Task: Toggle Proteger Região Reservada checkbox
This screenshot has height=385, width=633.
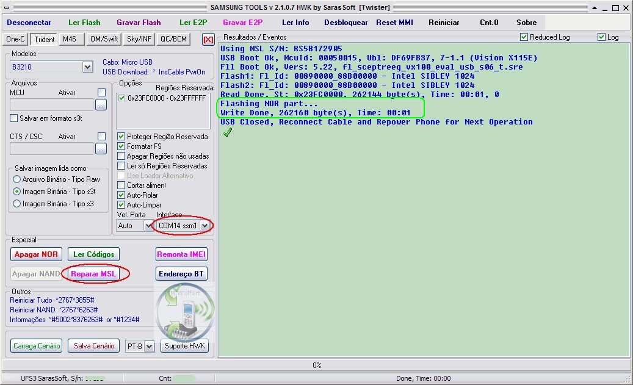Action: (121, 137)
